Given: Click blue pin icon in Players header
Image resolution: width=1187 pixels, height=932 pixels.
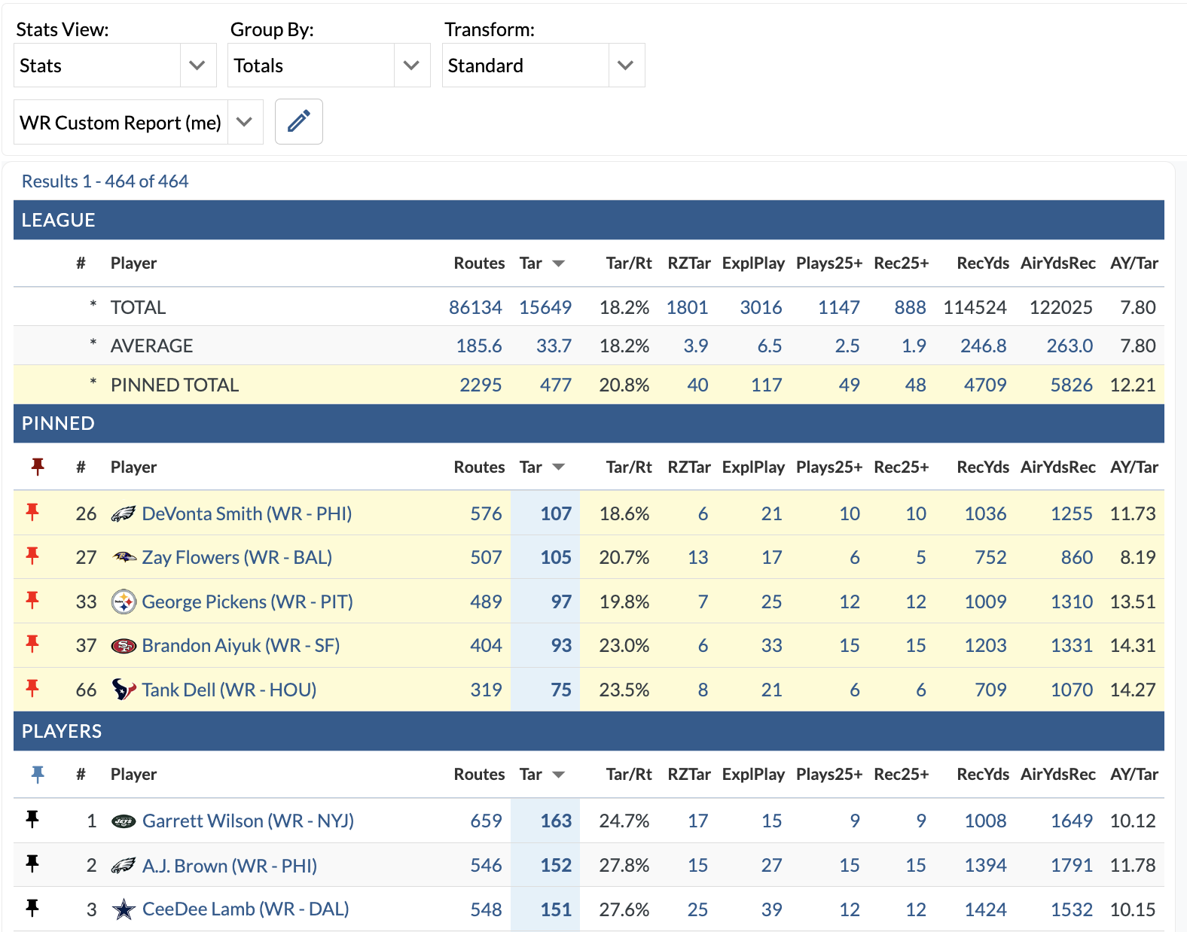Looking at the screenshot, I should point(38,774).
